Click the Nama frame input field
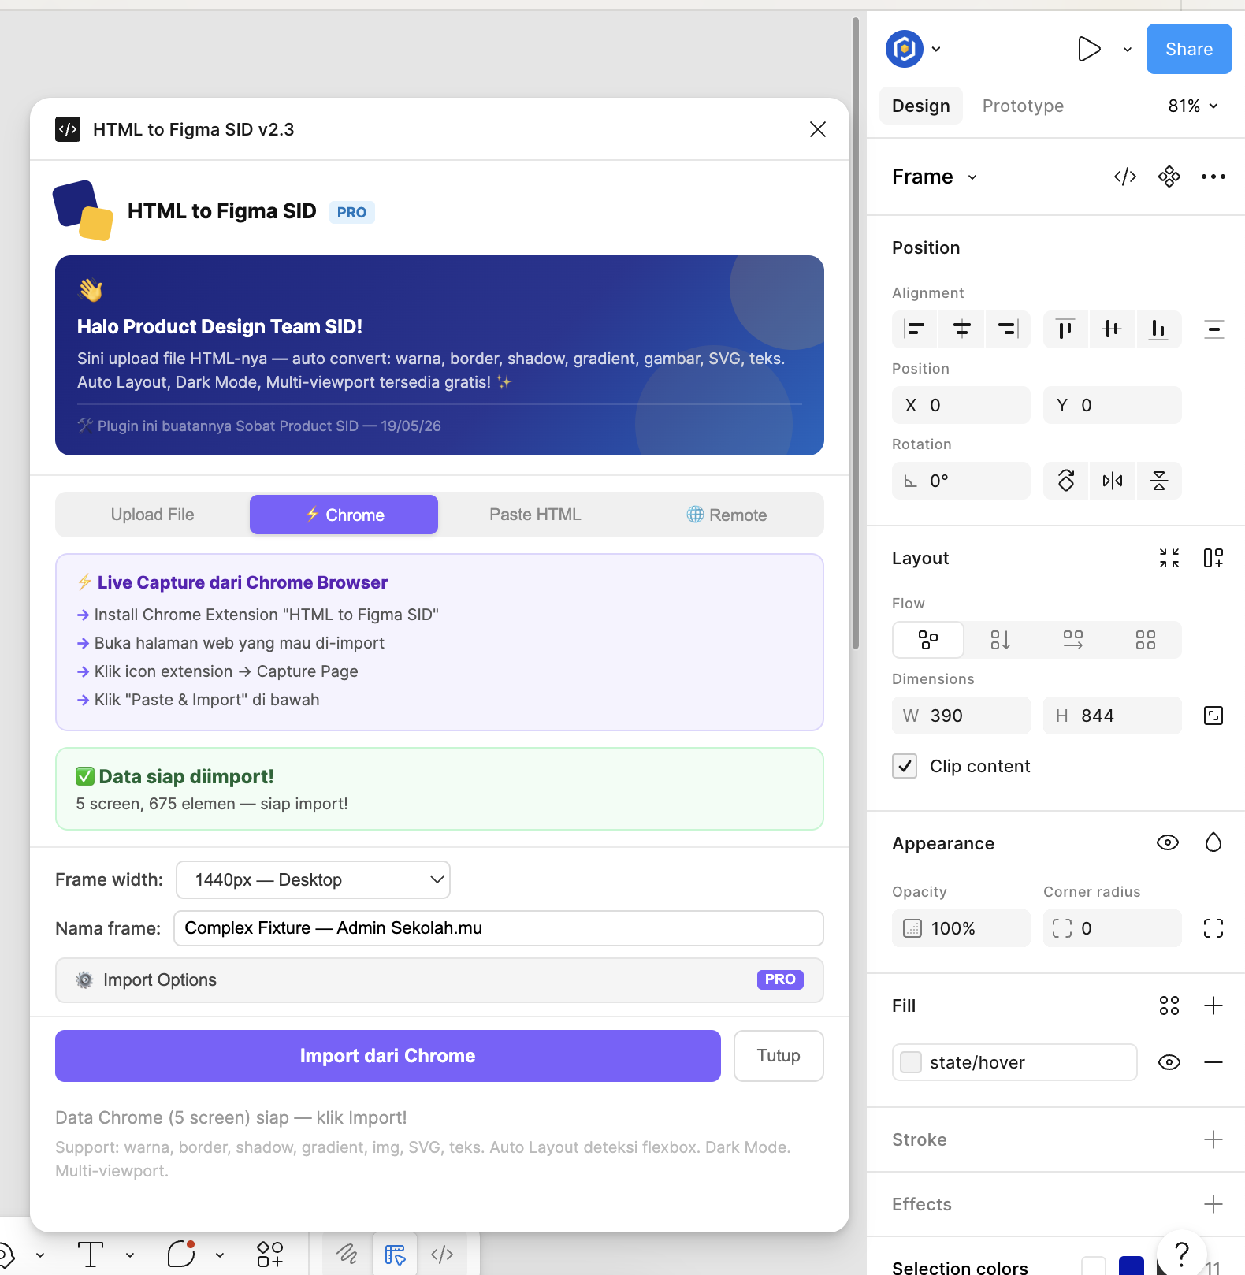This screenshot has width=1245, height=1275. point(499,928)
